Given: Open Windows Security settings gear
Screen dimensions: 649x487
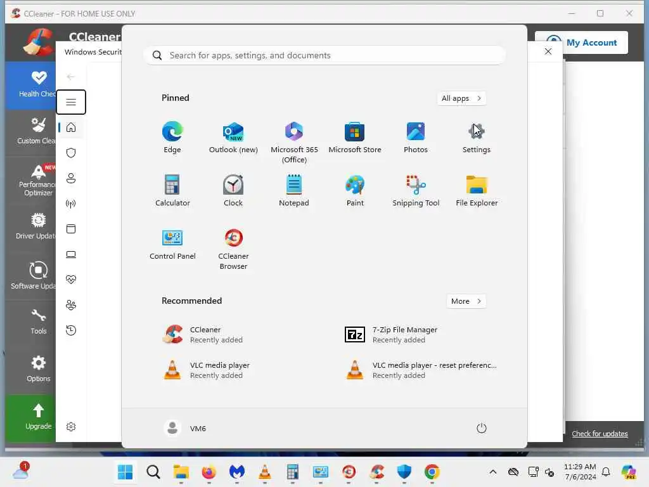Looking at the screenshot, I should pos(71,427).
